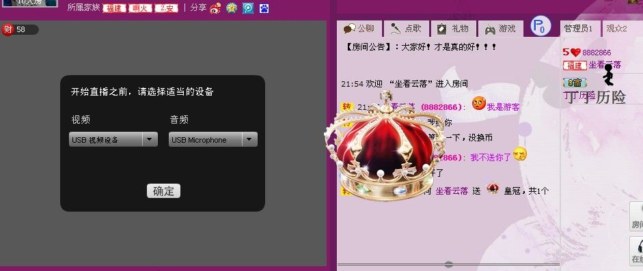643x271 pixels.
Task: Click the 8富 wealth level badge
Action: point(575,83)
